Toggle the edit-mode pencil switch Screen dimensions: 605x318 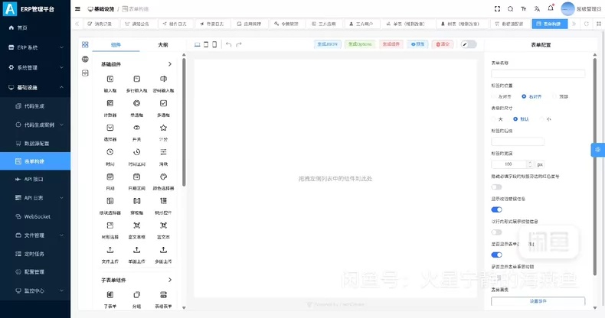[469, 44]
